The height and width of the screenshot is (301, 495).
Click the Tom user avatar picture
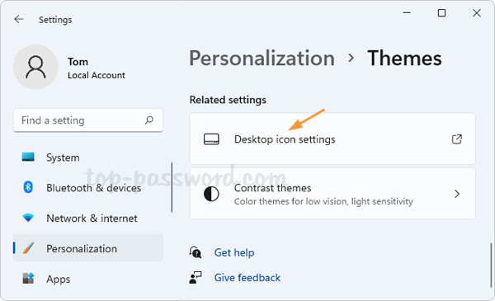[x=35, y=67]
